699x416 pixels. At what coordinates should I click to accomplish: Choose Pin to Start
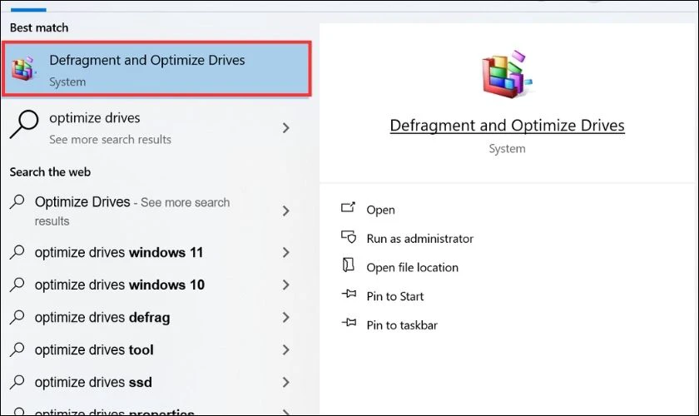click(395, 296)
